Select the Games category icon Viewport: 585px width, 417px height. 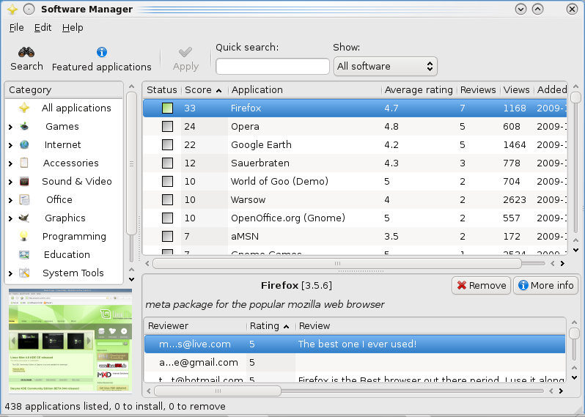coord(25,126)
